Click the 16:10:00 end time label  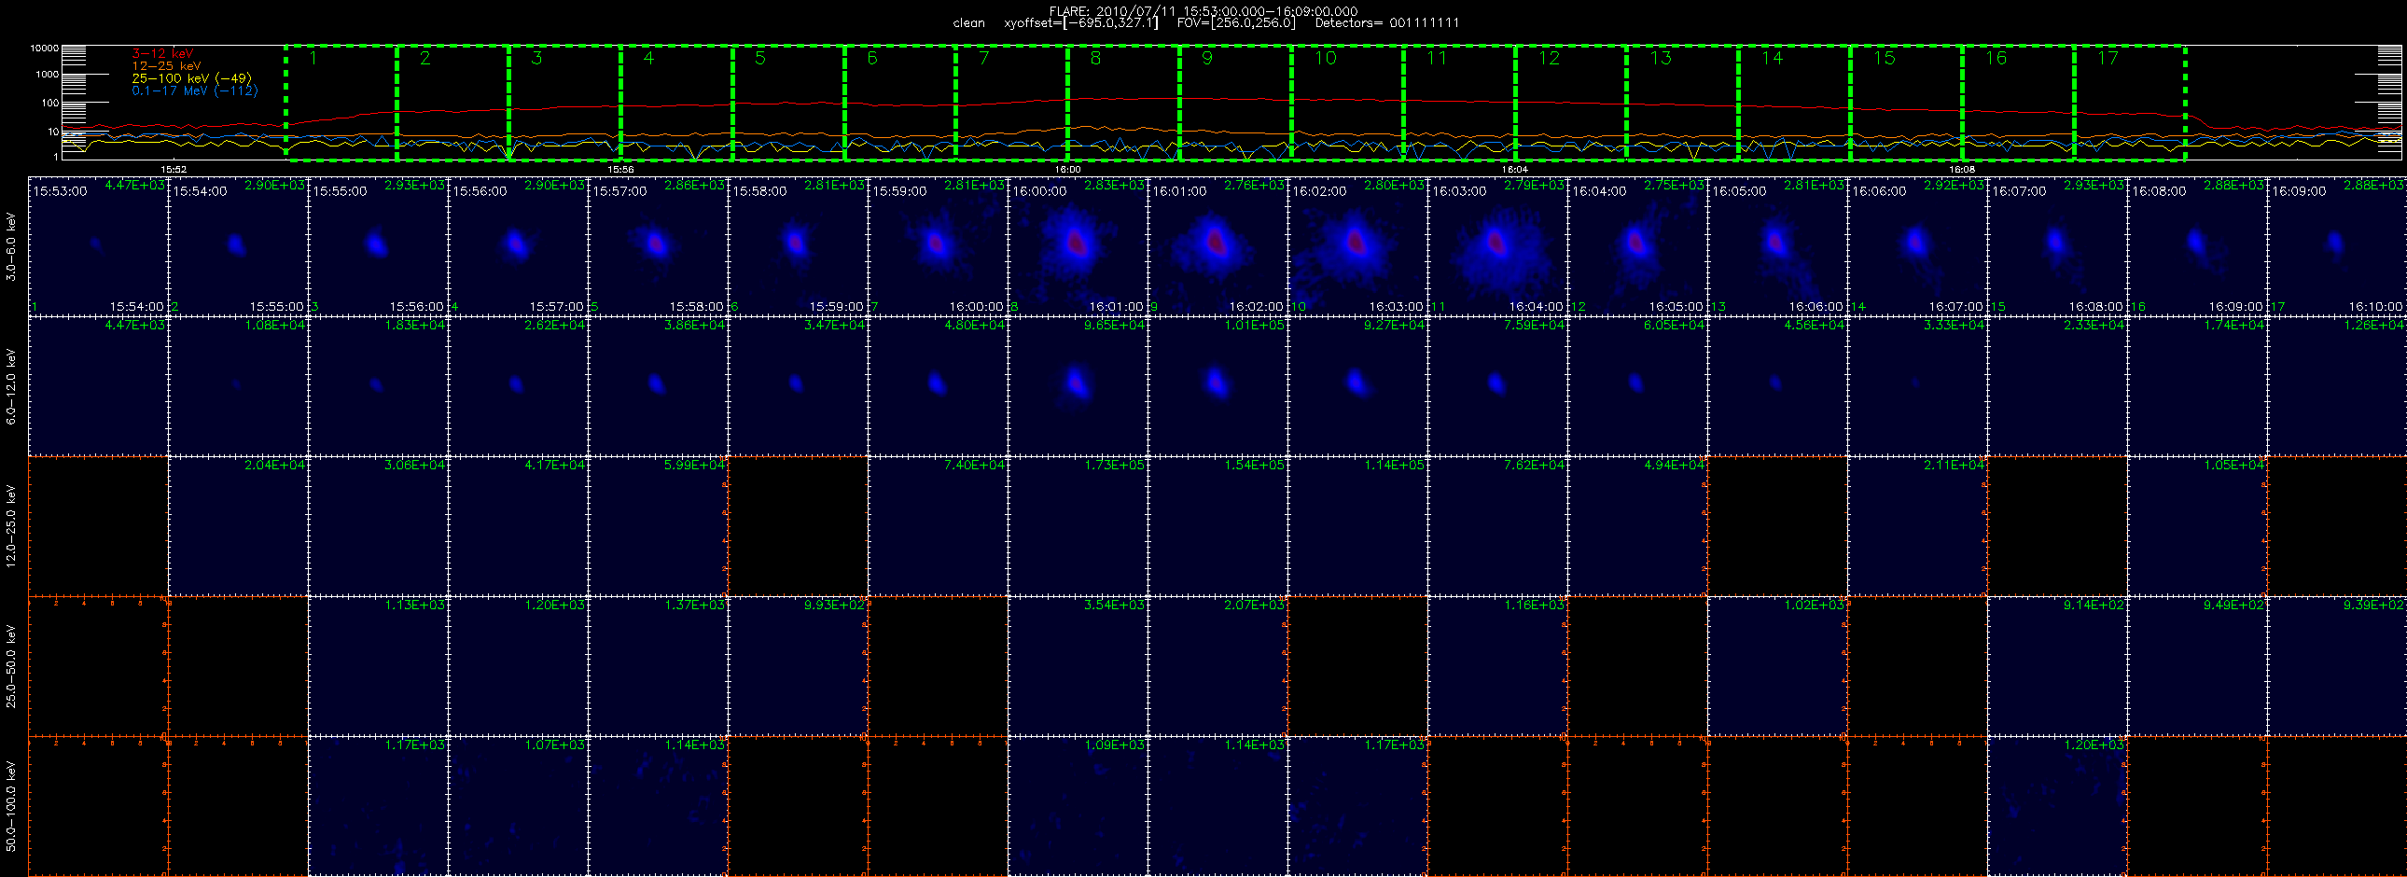click(x=2375, y=306)
